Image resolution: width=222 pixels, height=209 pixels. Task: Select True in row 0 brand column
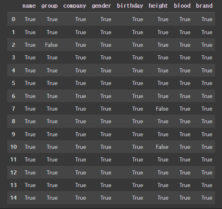tap(207, 20)
